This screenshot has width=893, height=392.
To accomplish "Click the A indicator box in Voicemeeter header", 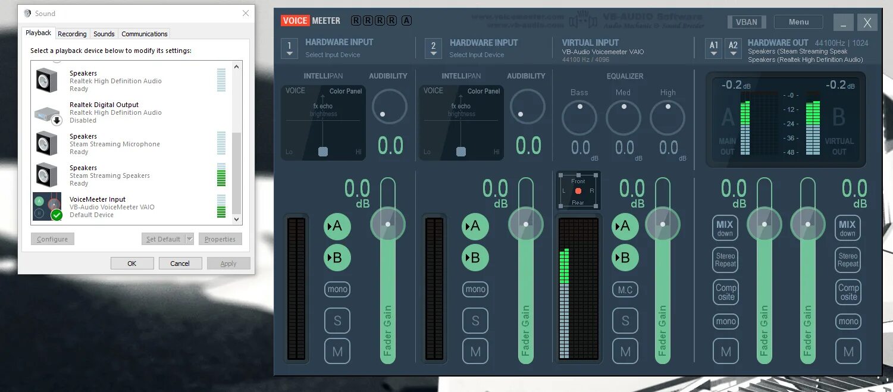I will [x=406, y=21].
